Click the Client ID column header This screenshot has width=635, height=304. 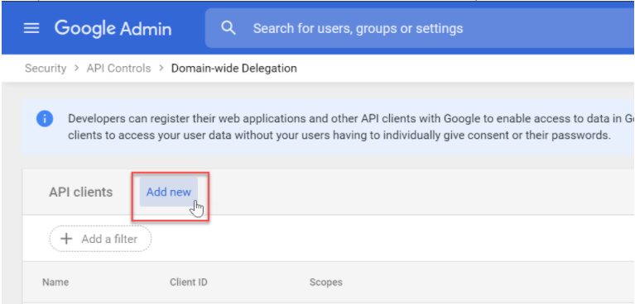(189, 282)
